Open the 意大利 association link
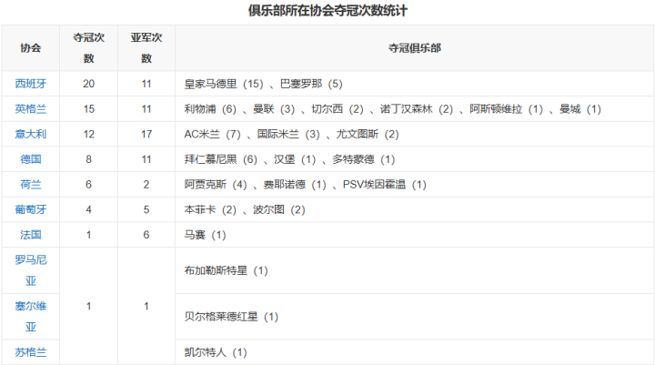The image size is (655, 365). (x=31, y=134)
